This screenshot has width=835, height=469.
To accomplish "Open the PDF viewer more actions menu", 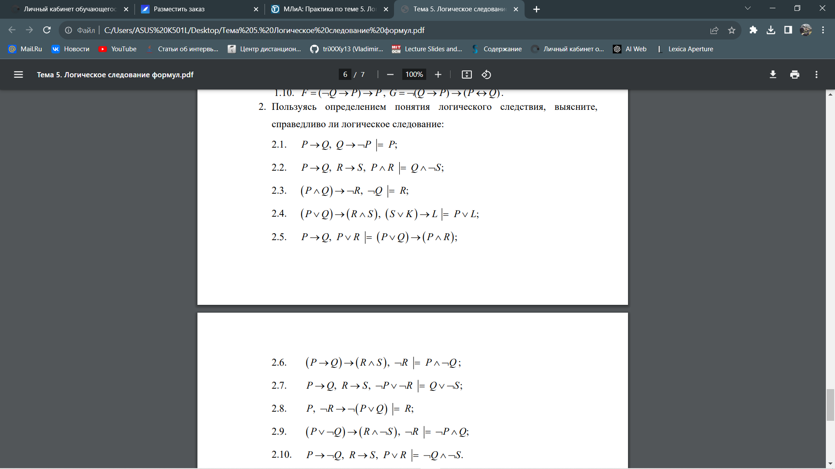I will tap(816, 75).
